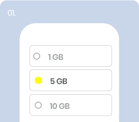Click the "01." step number
Viewport: 139px width, 122px height.
(x=12, y=13)
